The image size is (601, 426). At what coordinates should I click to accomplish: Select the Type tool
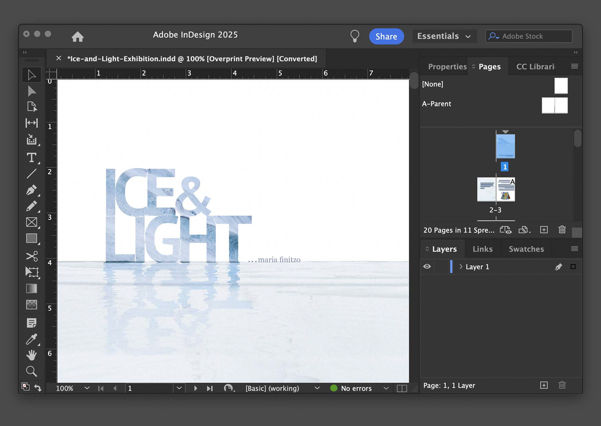(x=31, y=157)
